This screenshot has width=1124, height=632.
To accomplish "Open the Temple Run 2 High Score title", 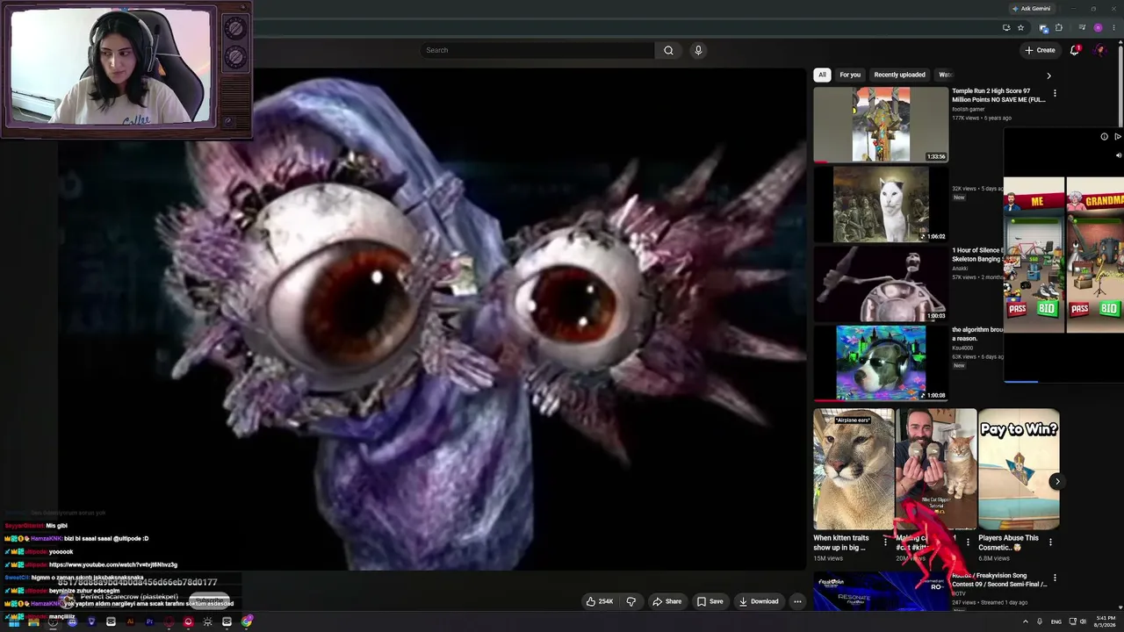I will 998,95.
